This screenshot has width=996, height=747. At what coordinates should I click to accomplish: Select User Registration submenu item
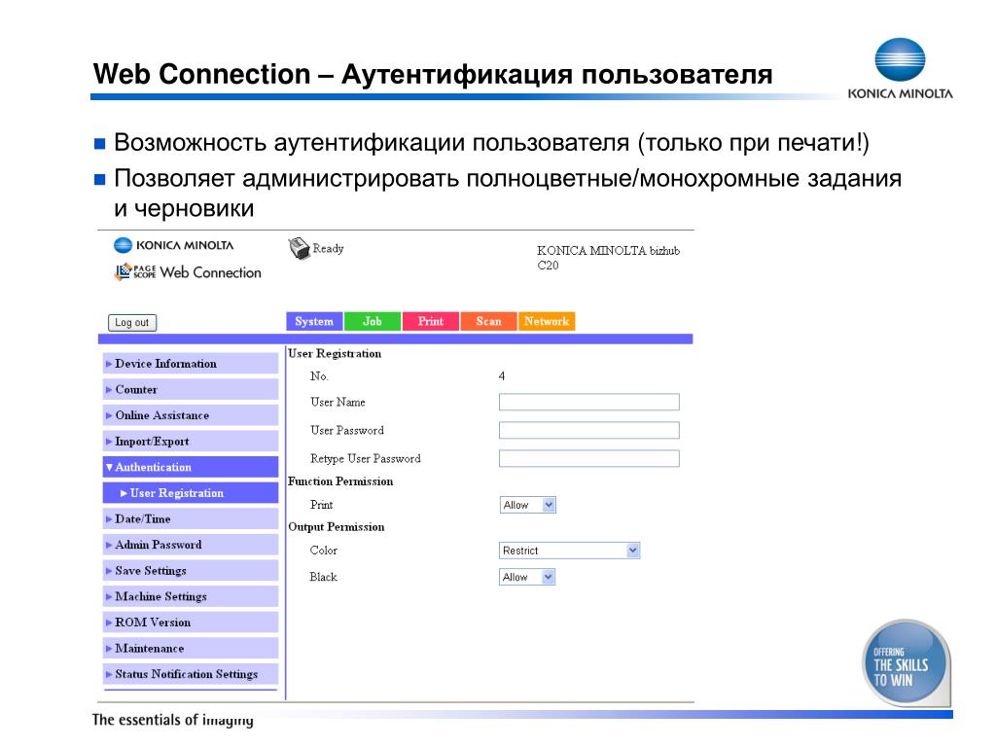coord(191,493)
